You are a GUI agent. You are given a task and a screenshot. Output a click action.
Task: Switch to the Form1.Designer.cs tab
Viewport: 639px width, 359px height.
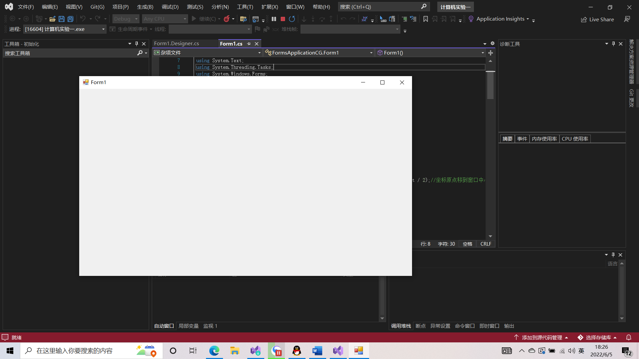click(176, 44)
